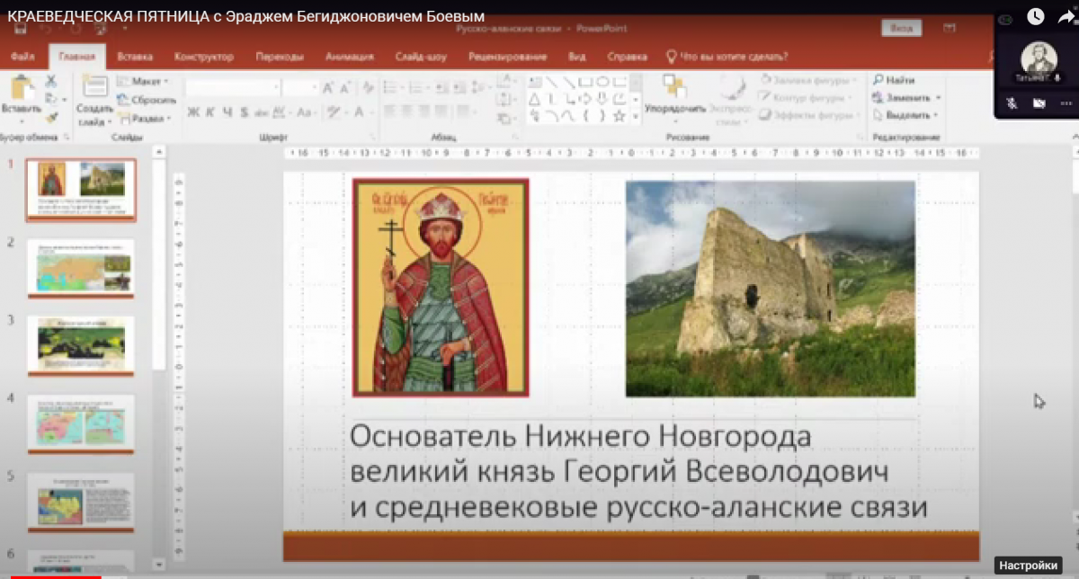Screen dimensions: 1079x579
Task: Toggle Underline (Ч) formatting
Action: (x=227, y=112)
